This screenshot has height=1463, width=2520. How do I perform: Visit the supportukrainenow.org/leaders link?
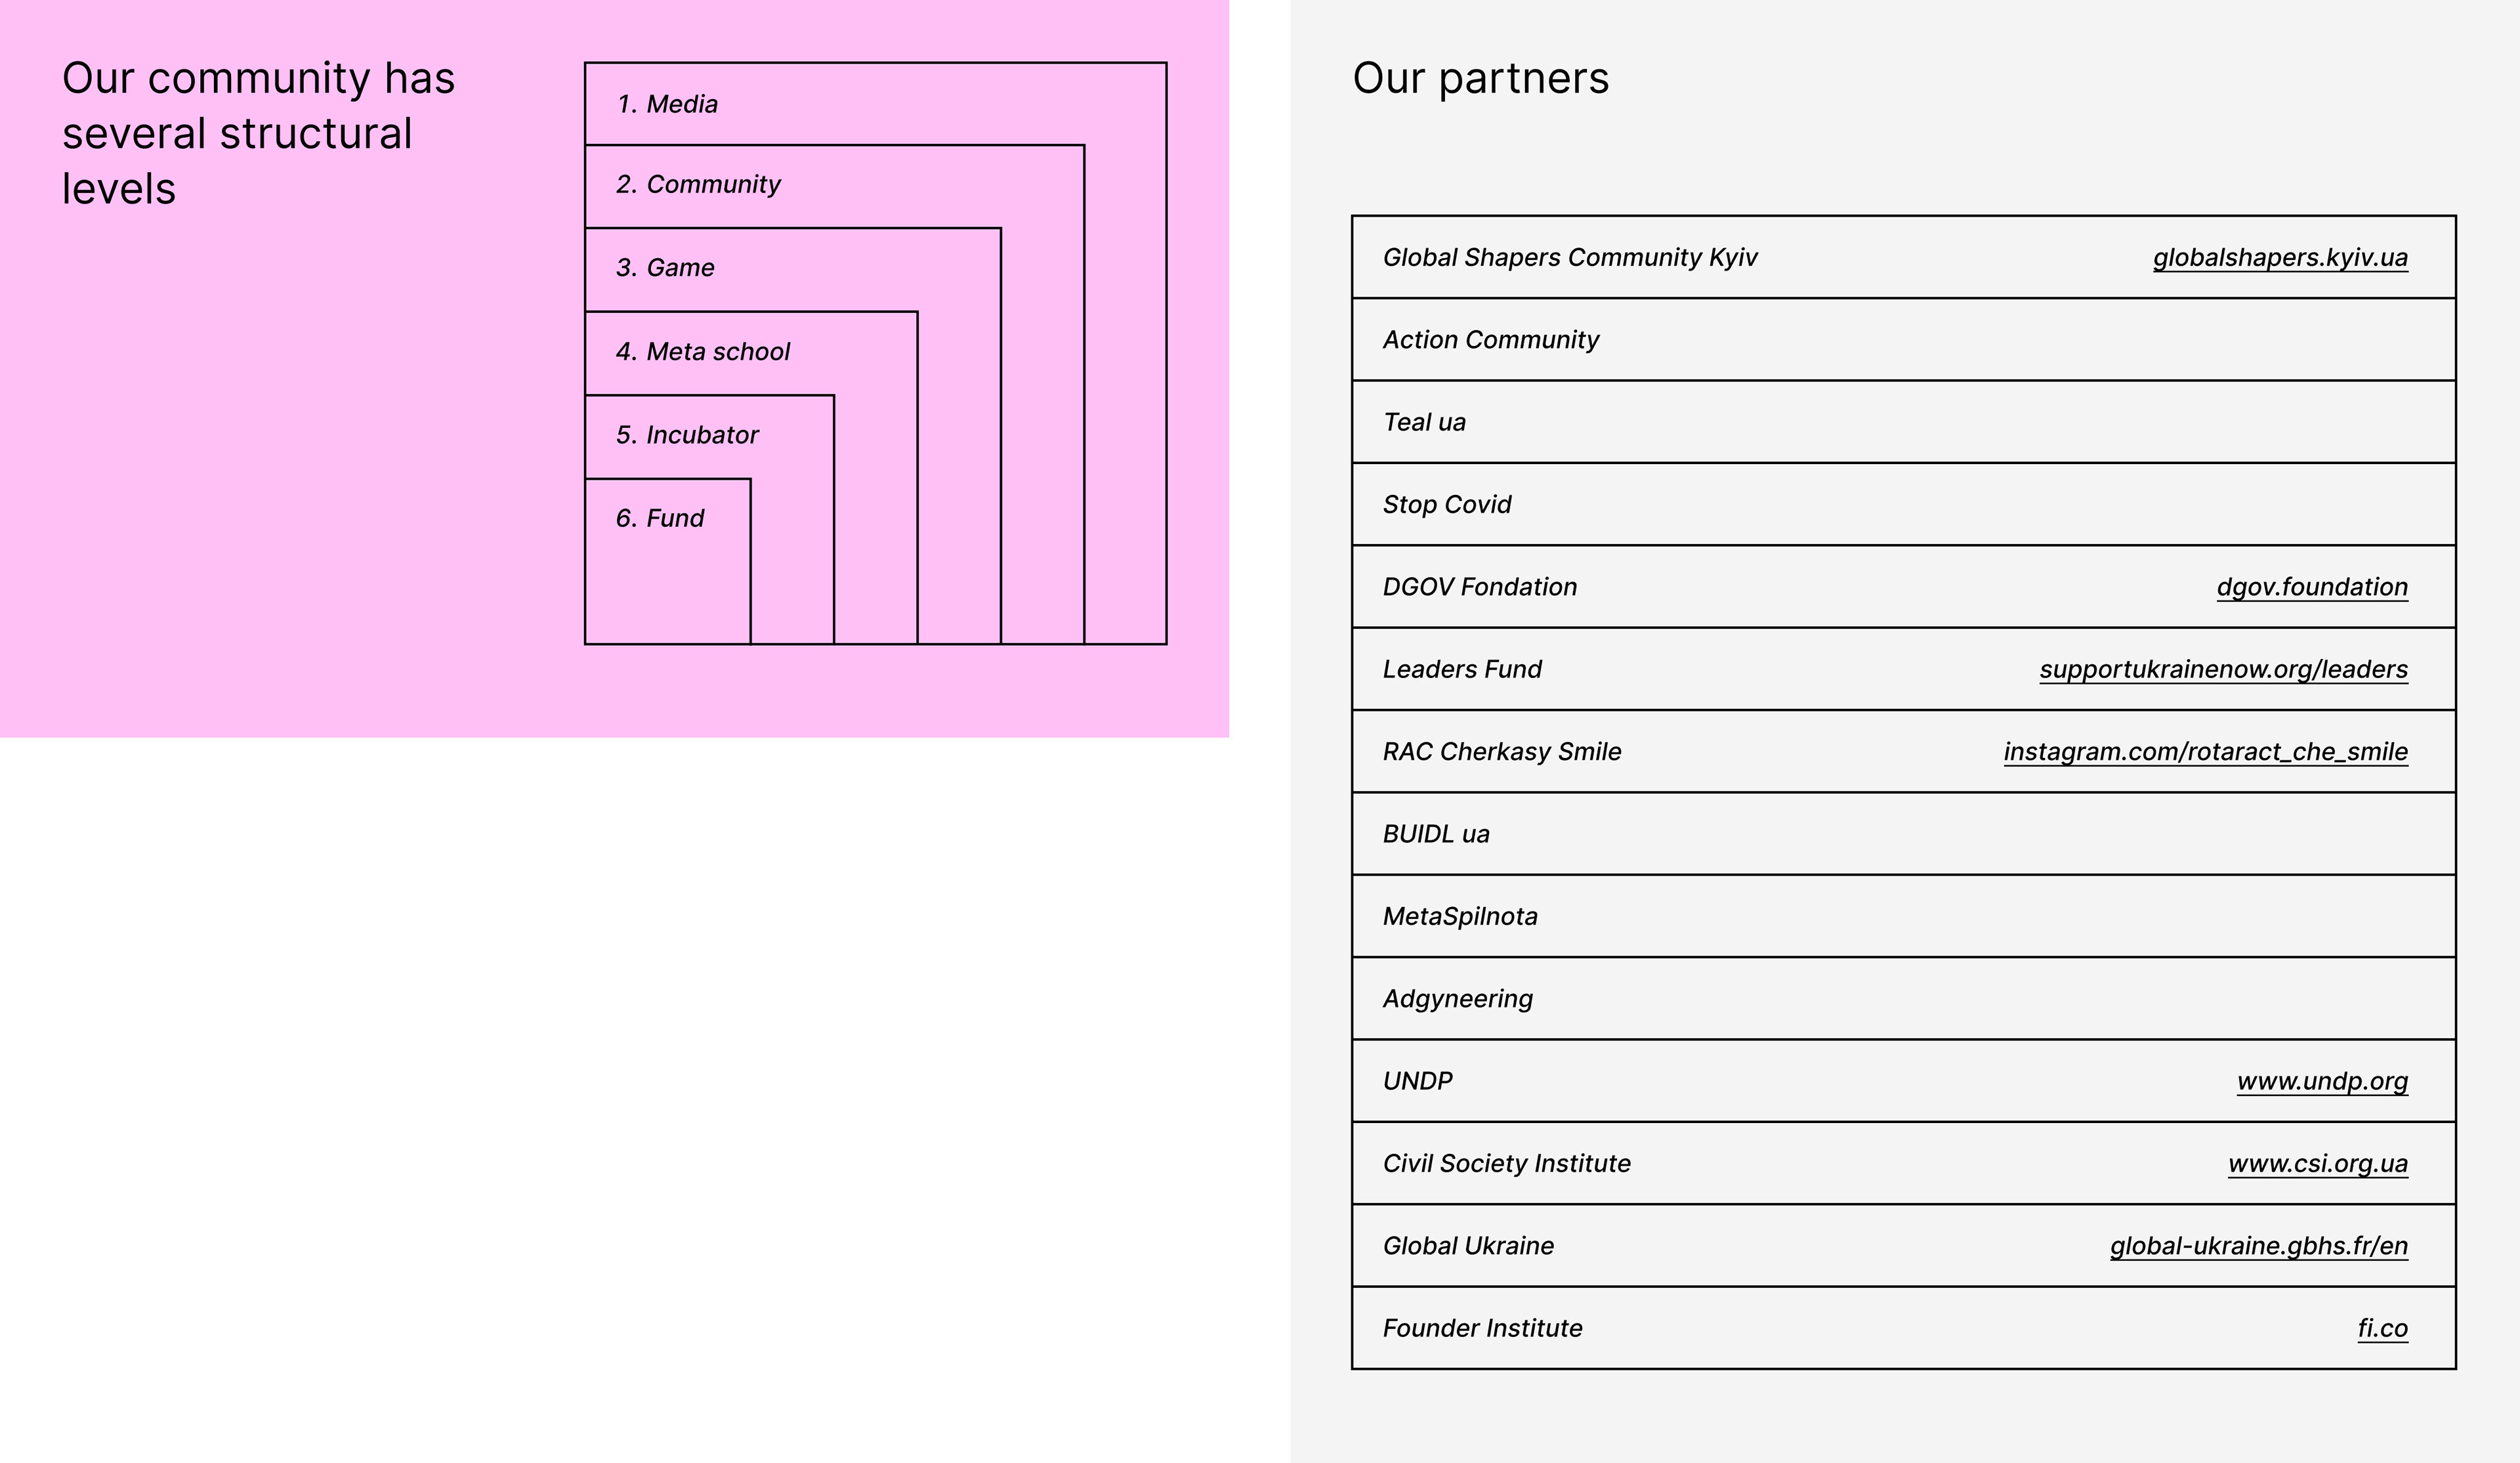2223,669
